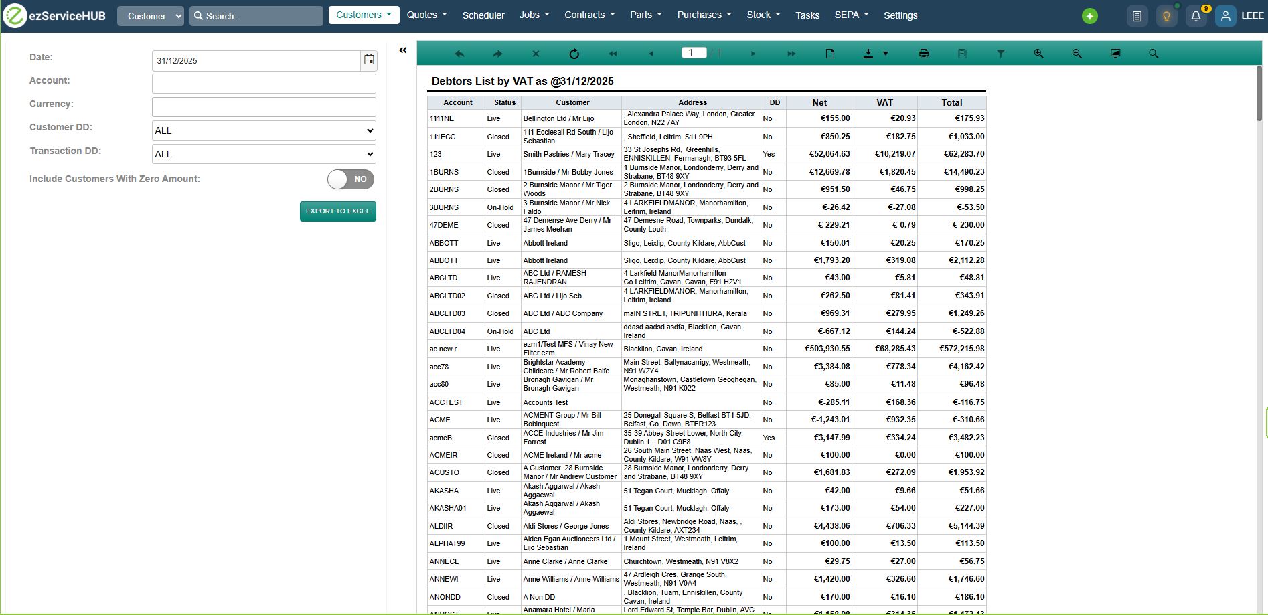Click the lightbulb tips icon
1268x615 pixels.
[x=1166, y=16]
